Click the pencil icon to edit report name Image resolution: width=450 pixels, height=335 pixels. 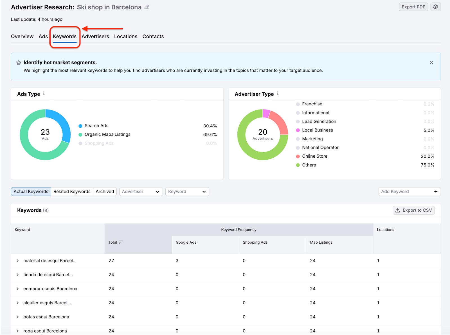coord(147,7)
